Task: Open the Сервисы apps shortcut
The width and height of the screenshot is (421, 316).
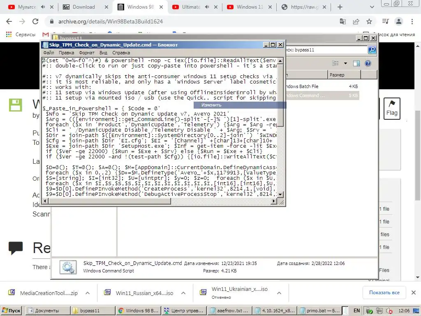Action: coord(21,35)
